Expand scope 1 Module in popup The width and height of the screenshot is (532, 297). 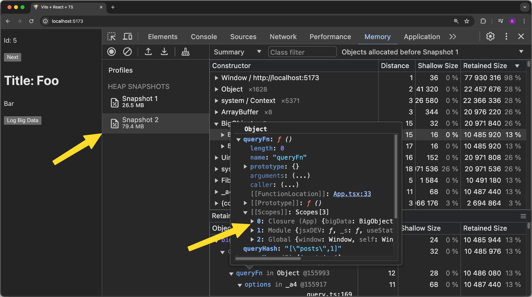coord(252,231)
